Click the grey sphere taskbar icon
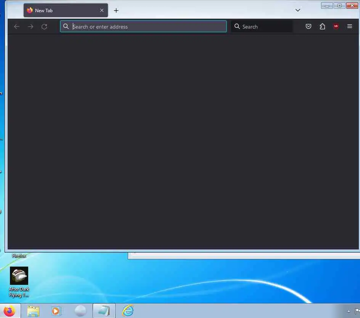The height and width of the screenshot is (318, 360). click(x=80, y=311)
